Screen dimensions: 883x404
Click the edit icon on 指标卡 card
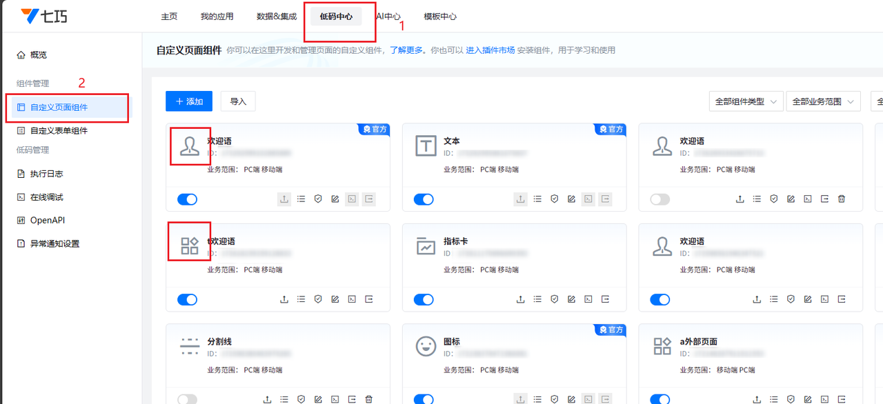tap(571, 300)
